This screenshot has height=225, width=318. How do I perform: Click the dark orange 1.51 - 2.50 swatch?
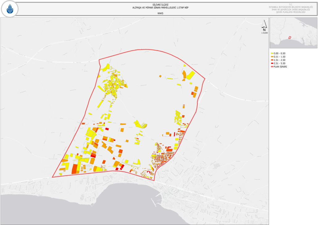click(272, 60)
